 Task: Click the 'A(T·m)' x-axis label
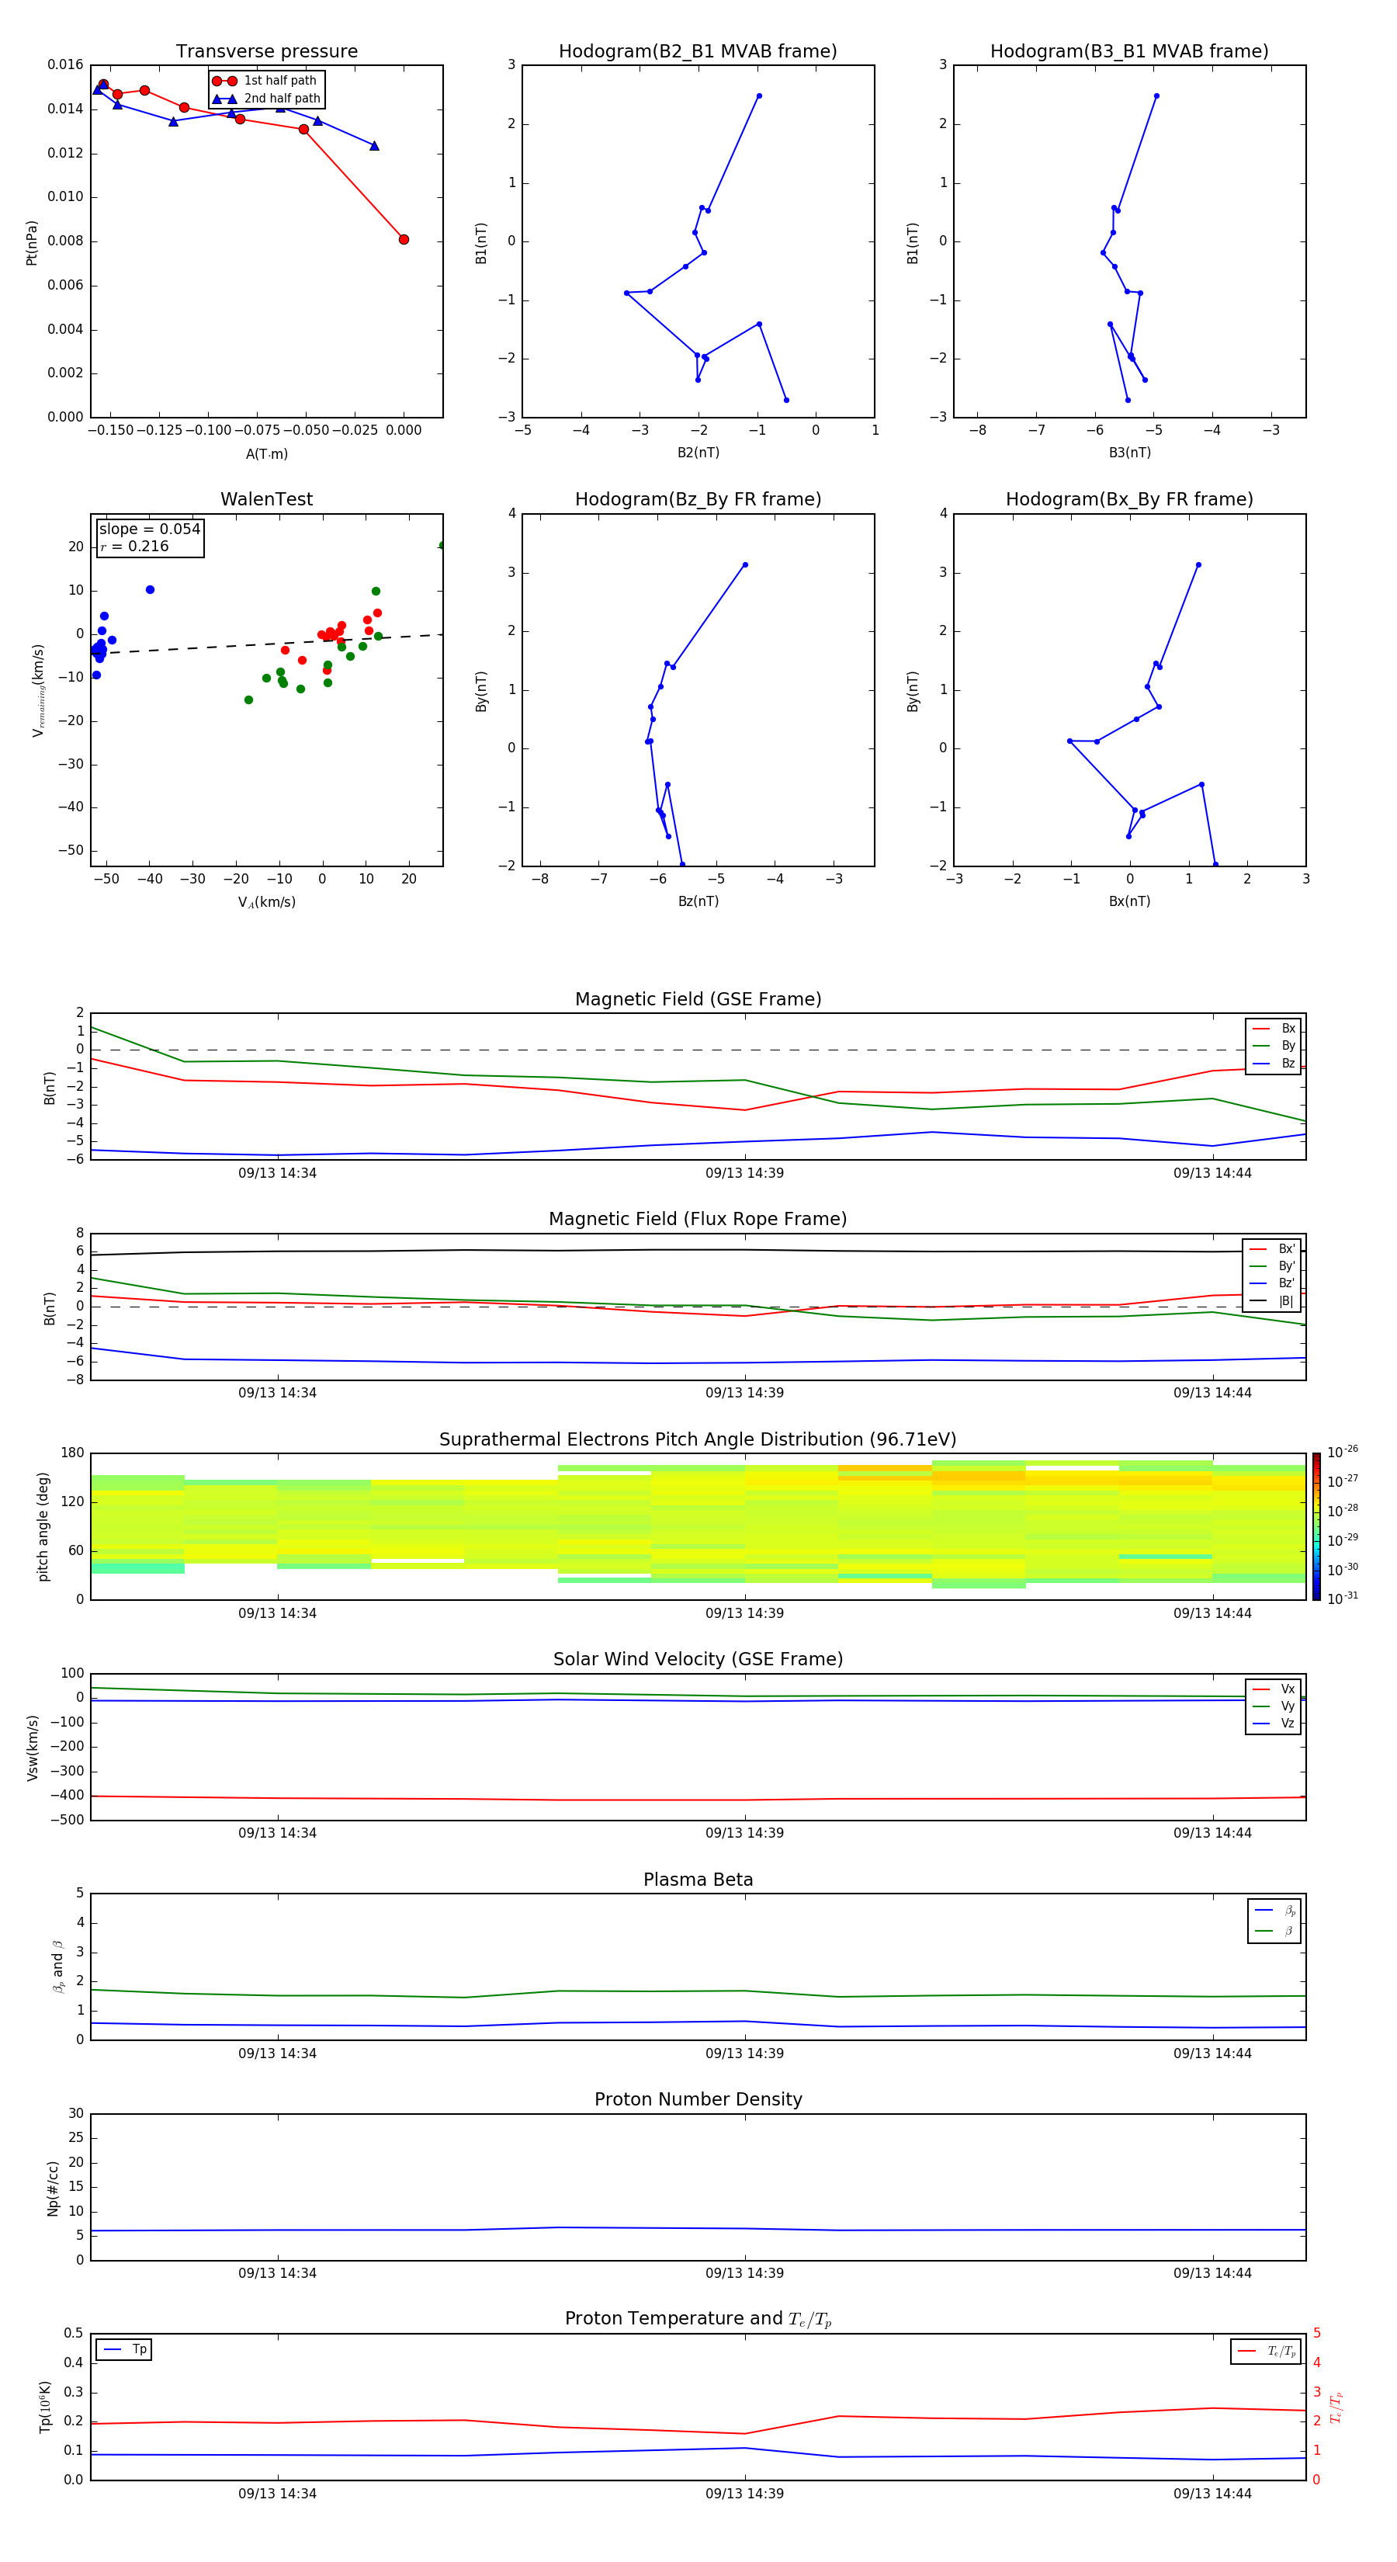click(x=266, y=454)
